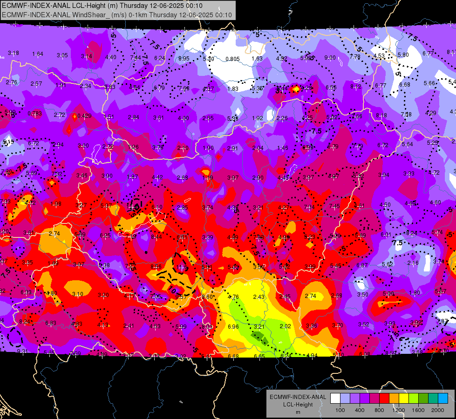Click the contour label 10
This screenshot has width=456, height=419.
[x=172, y=289]
